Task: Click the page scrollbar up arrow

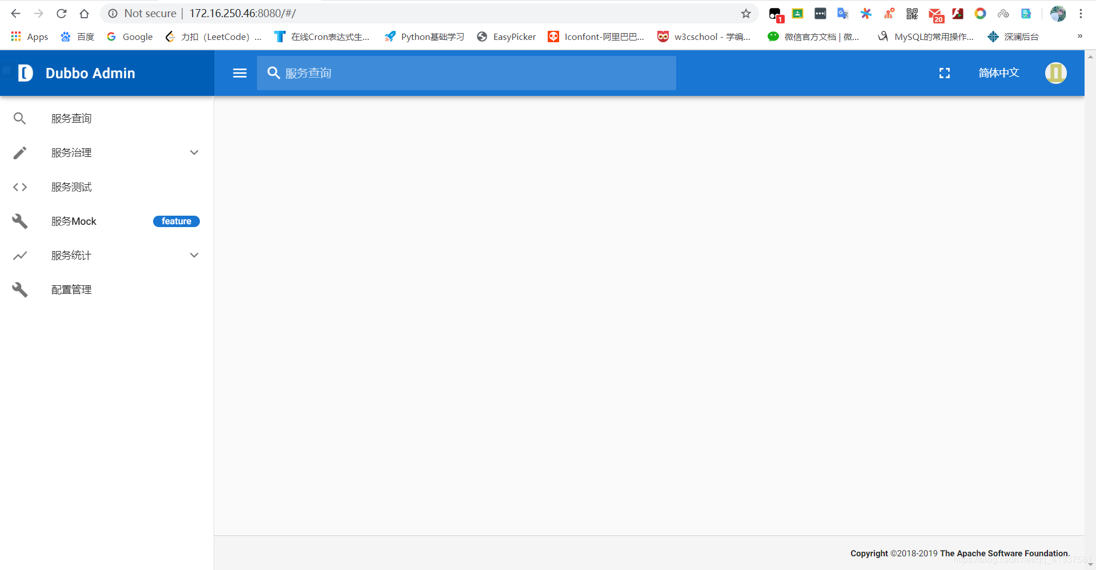Action: pyautogui.click(x=1090, y=56)
